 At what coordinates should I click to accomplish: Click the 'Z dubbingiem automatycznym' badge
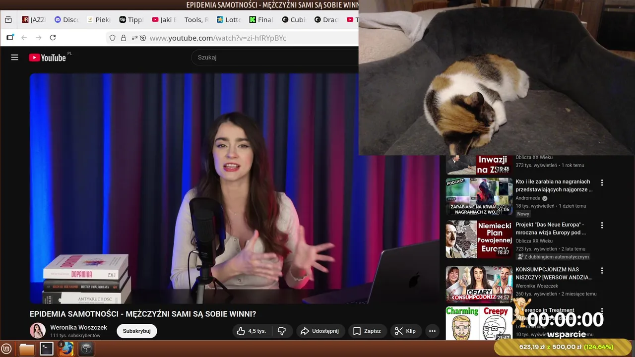(553, 257)
